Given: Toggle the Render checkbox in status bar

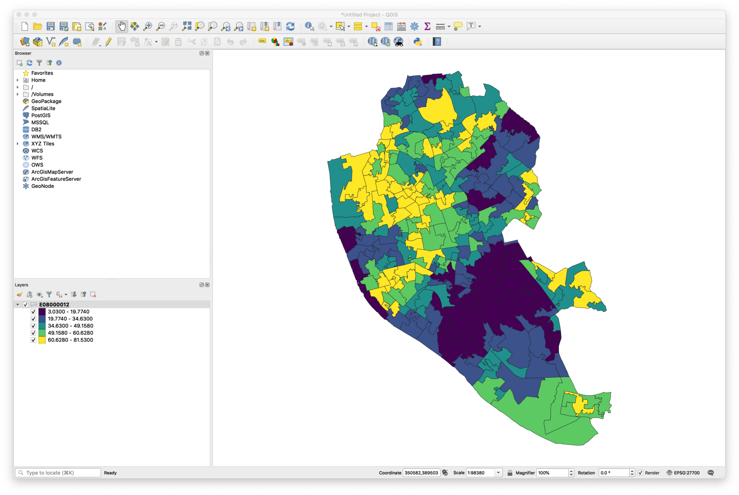Looking at the screenshot, I should pos(640,473).
